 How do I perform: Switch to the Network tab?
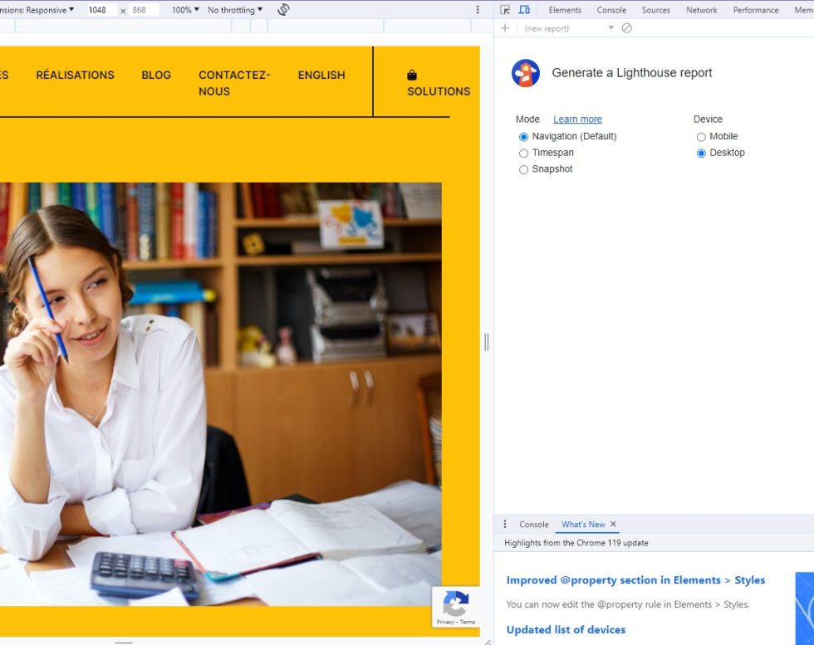(x=701, y=10)
